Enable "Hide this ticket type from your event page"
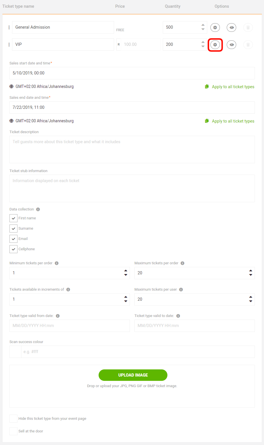 click(13, 418)
